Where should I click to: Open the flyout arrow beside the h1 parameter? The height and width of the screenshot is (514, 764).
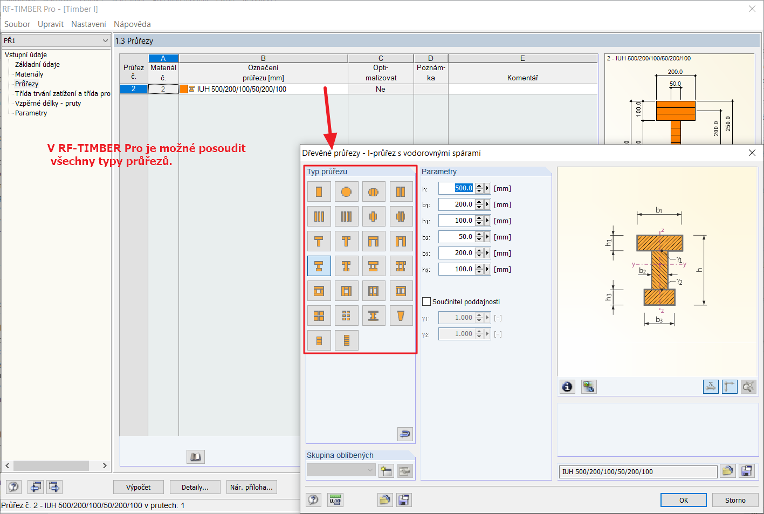point(487,221)
